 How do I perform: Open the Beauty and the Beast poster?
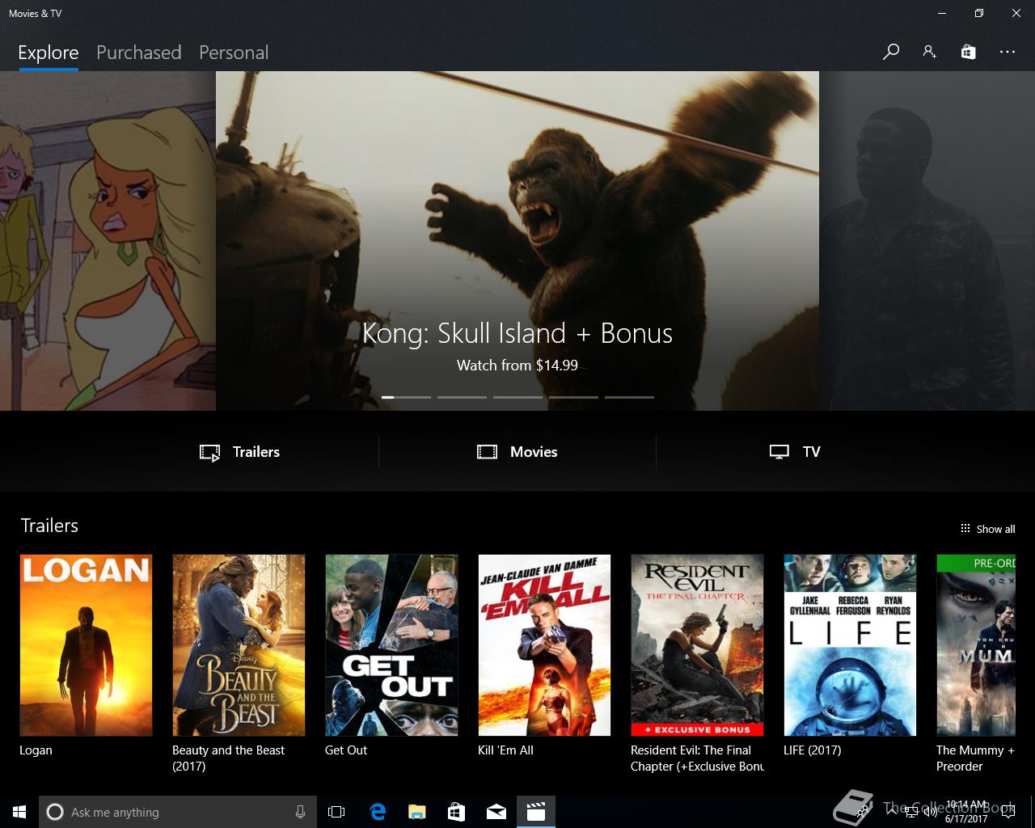pyautogui.click(x=239, y=645)
